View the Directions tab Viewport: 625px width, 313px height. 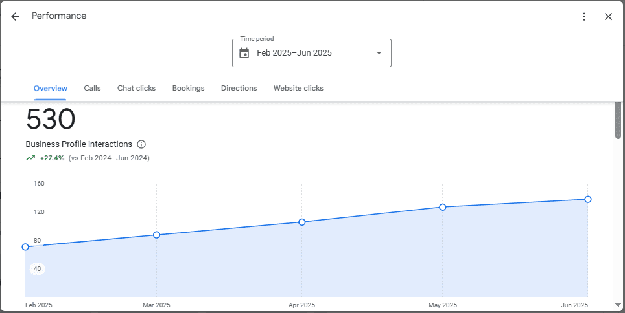point(239,88)
